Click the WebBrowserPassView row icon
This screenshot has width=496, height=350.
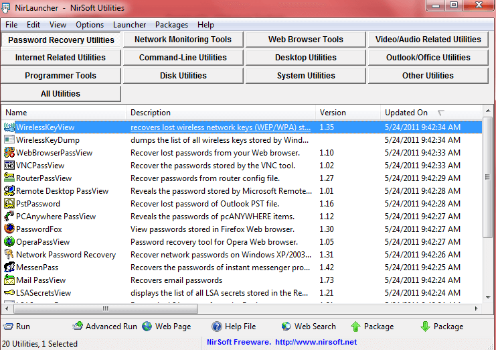9,152
